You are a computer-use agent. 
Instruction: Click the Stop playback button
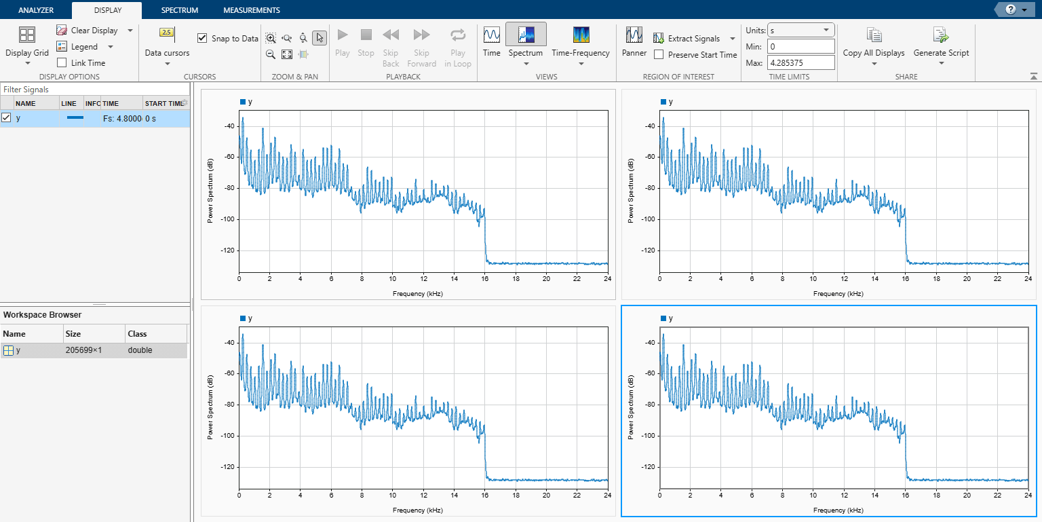coord(366,35)
